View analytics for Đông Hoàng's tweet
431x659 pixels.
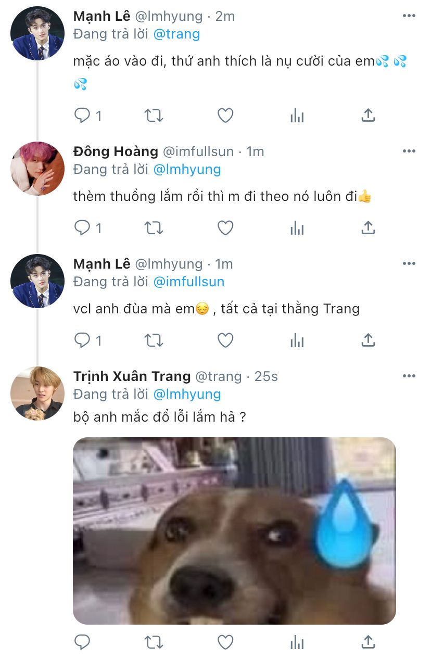click(297, 228)
